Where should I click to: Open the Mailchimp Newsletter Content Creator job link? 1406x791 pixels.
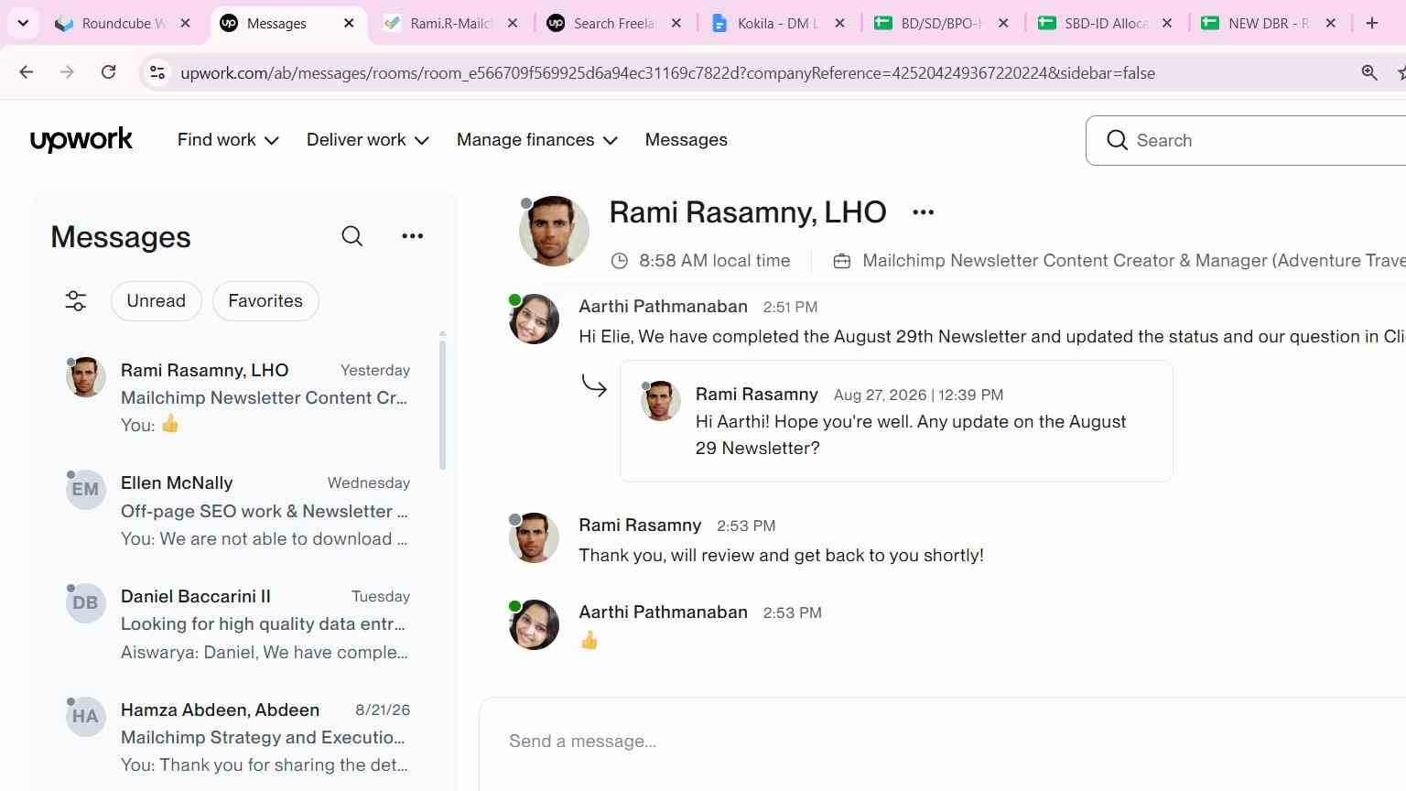tap(1133, 261)
